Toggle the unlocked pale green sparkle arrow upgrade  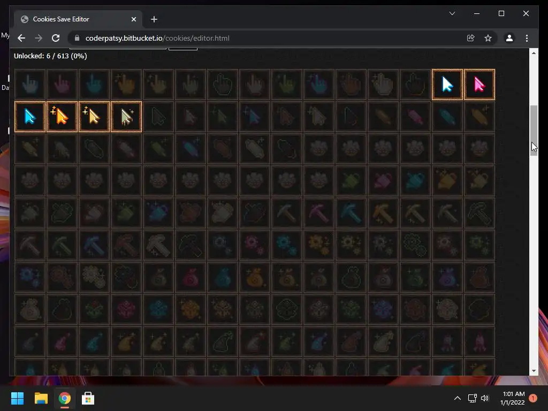(x=126, y=117)
